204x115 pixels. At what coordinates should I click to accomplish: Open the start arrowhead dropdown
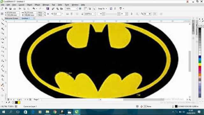103,14
